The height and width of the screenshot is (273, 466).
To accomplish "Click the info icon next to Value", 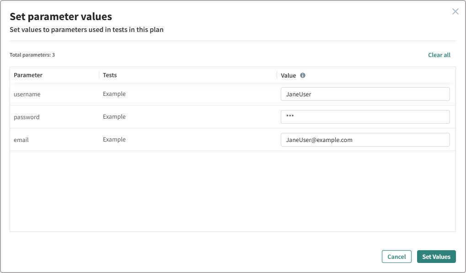I will click(x=303, y=75).
